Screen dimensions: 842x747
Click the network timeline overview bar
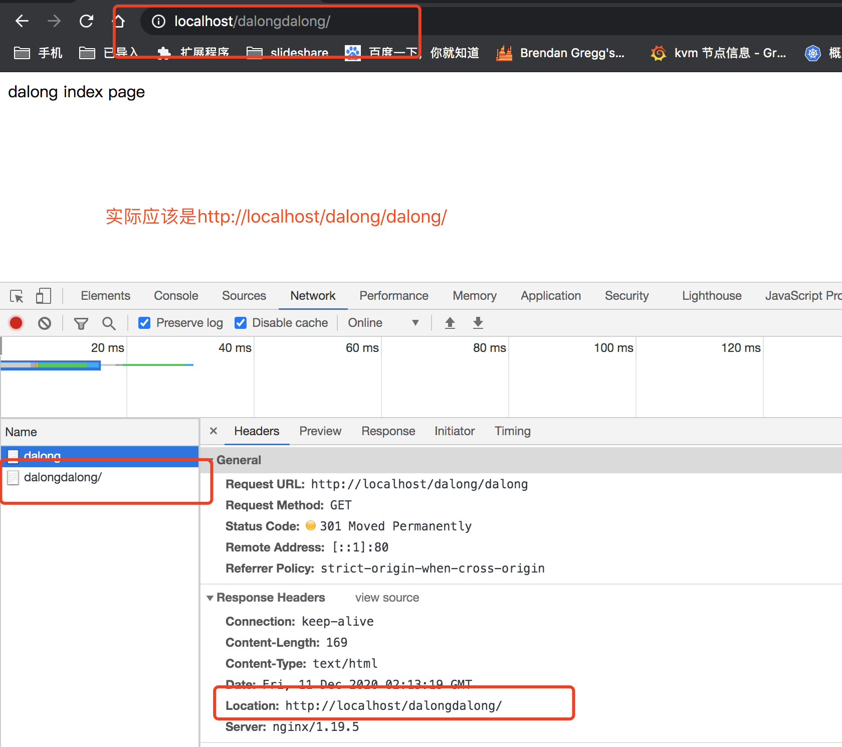pos(51,365)
